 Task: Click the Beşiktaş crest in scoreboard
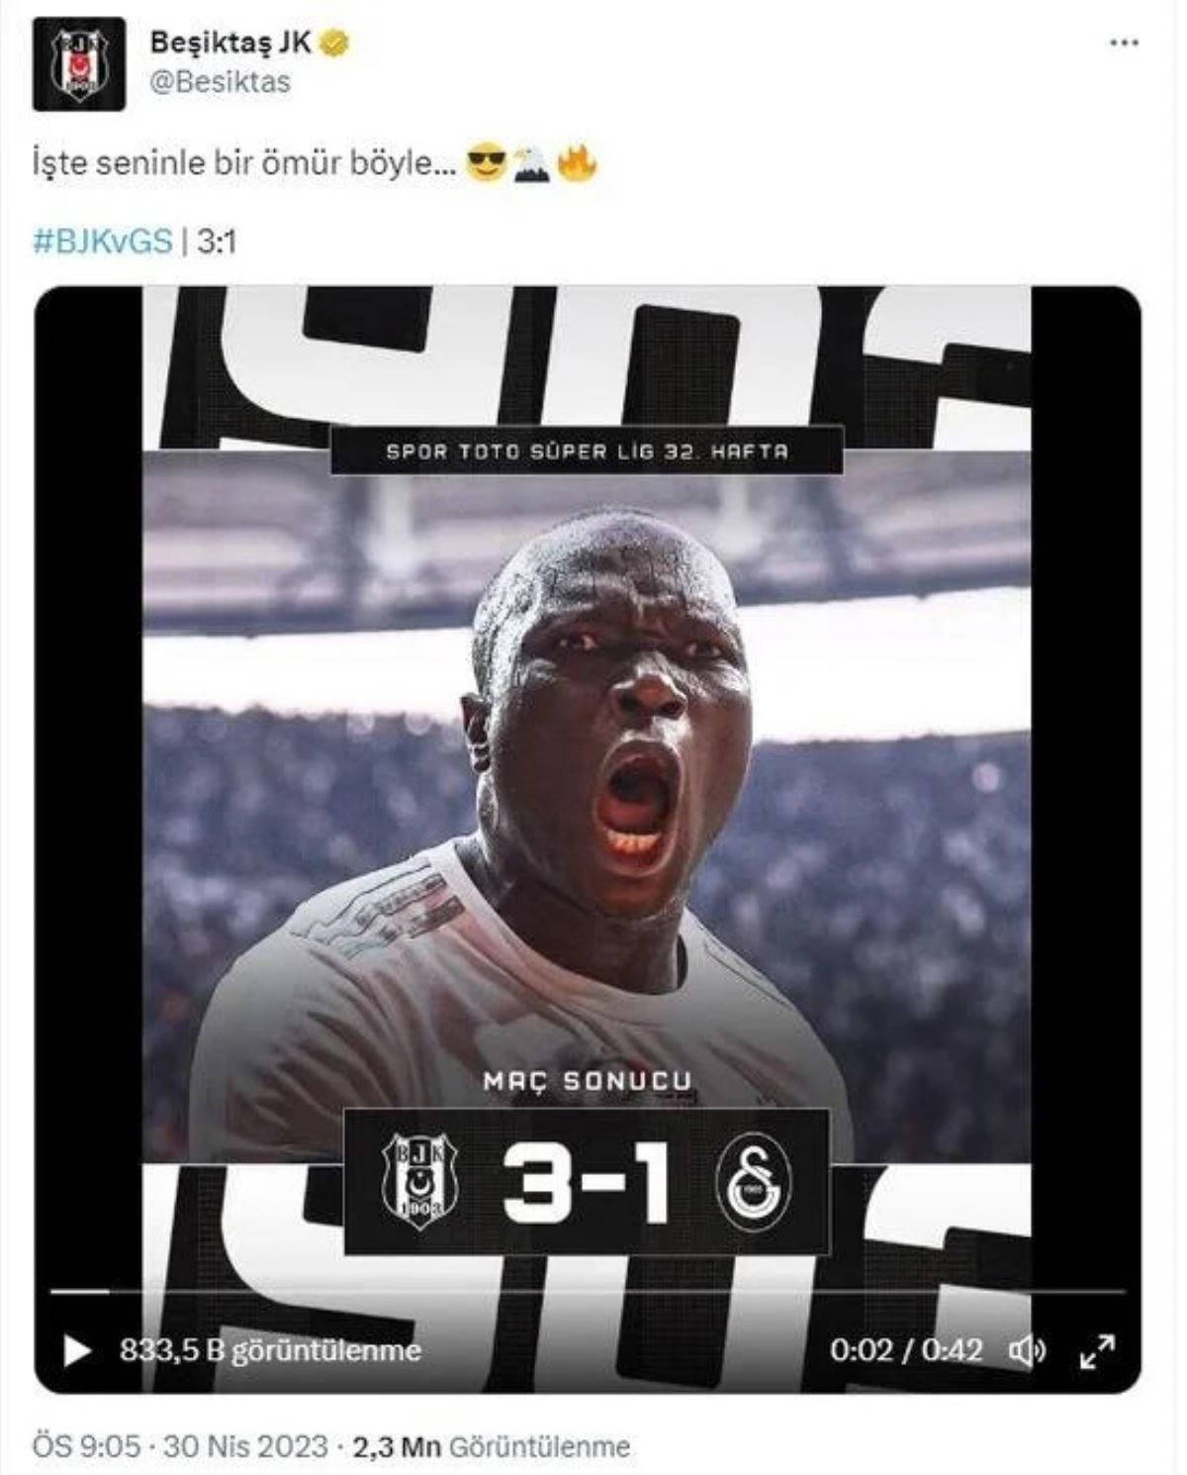tap(419, 1180)
